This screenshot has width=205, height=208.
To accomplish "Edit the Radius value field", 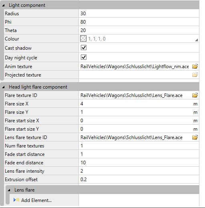I will coord(139,13).
